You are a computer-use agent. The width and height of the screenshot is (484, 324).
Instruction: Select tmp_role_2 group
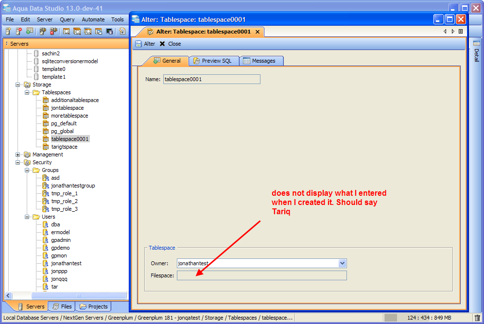click(64, 201)
